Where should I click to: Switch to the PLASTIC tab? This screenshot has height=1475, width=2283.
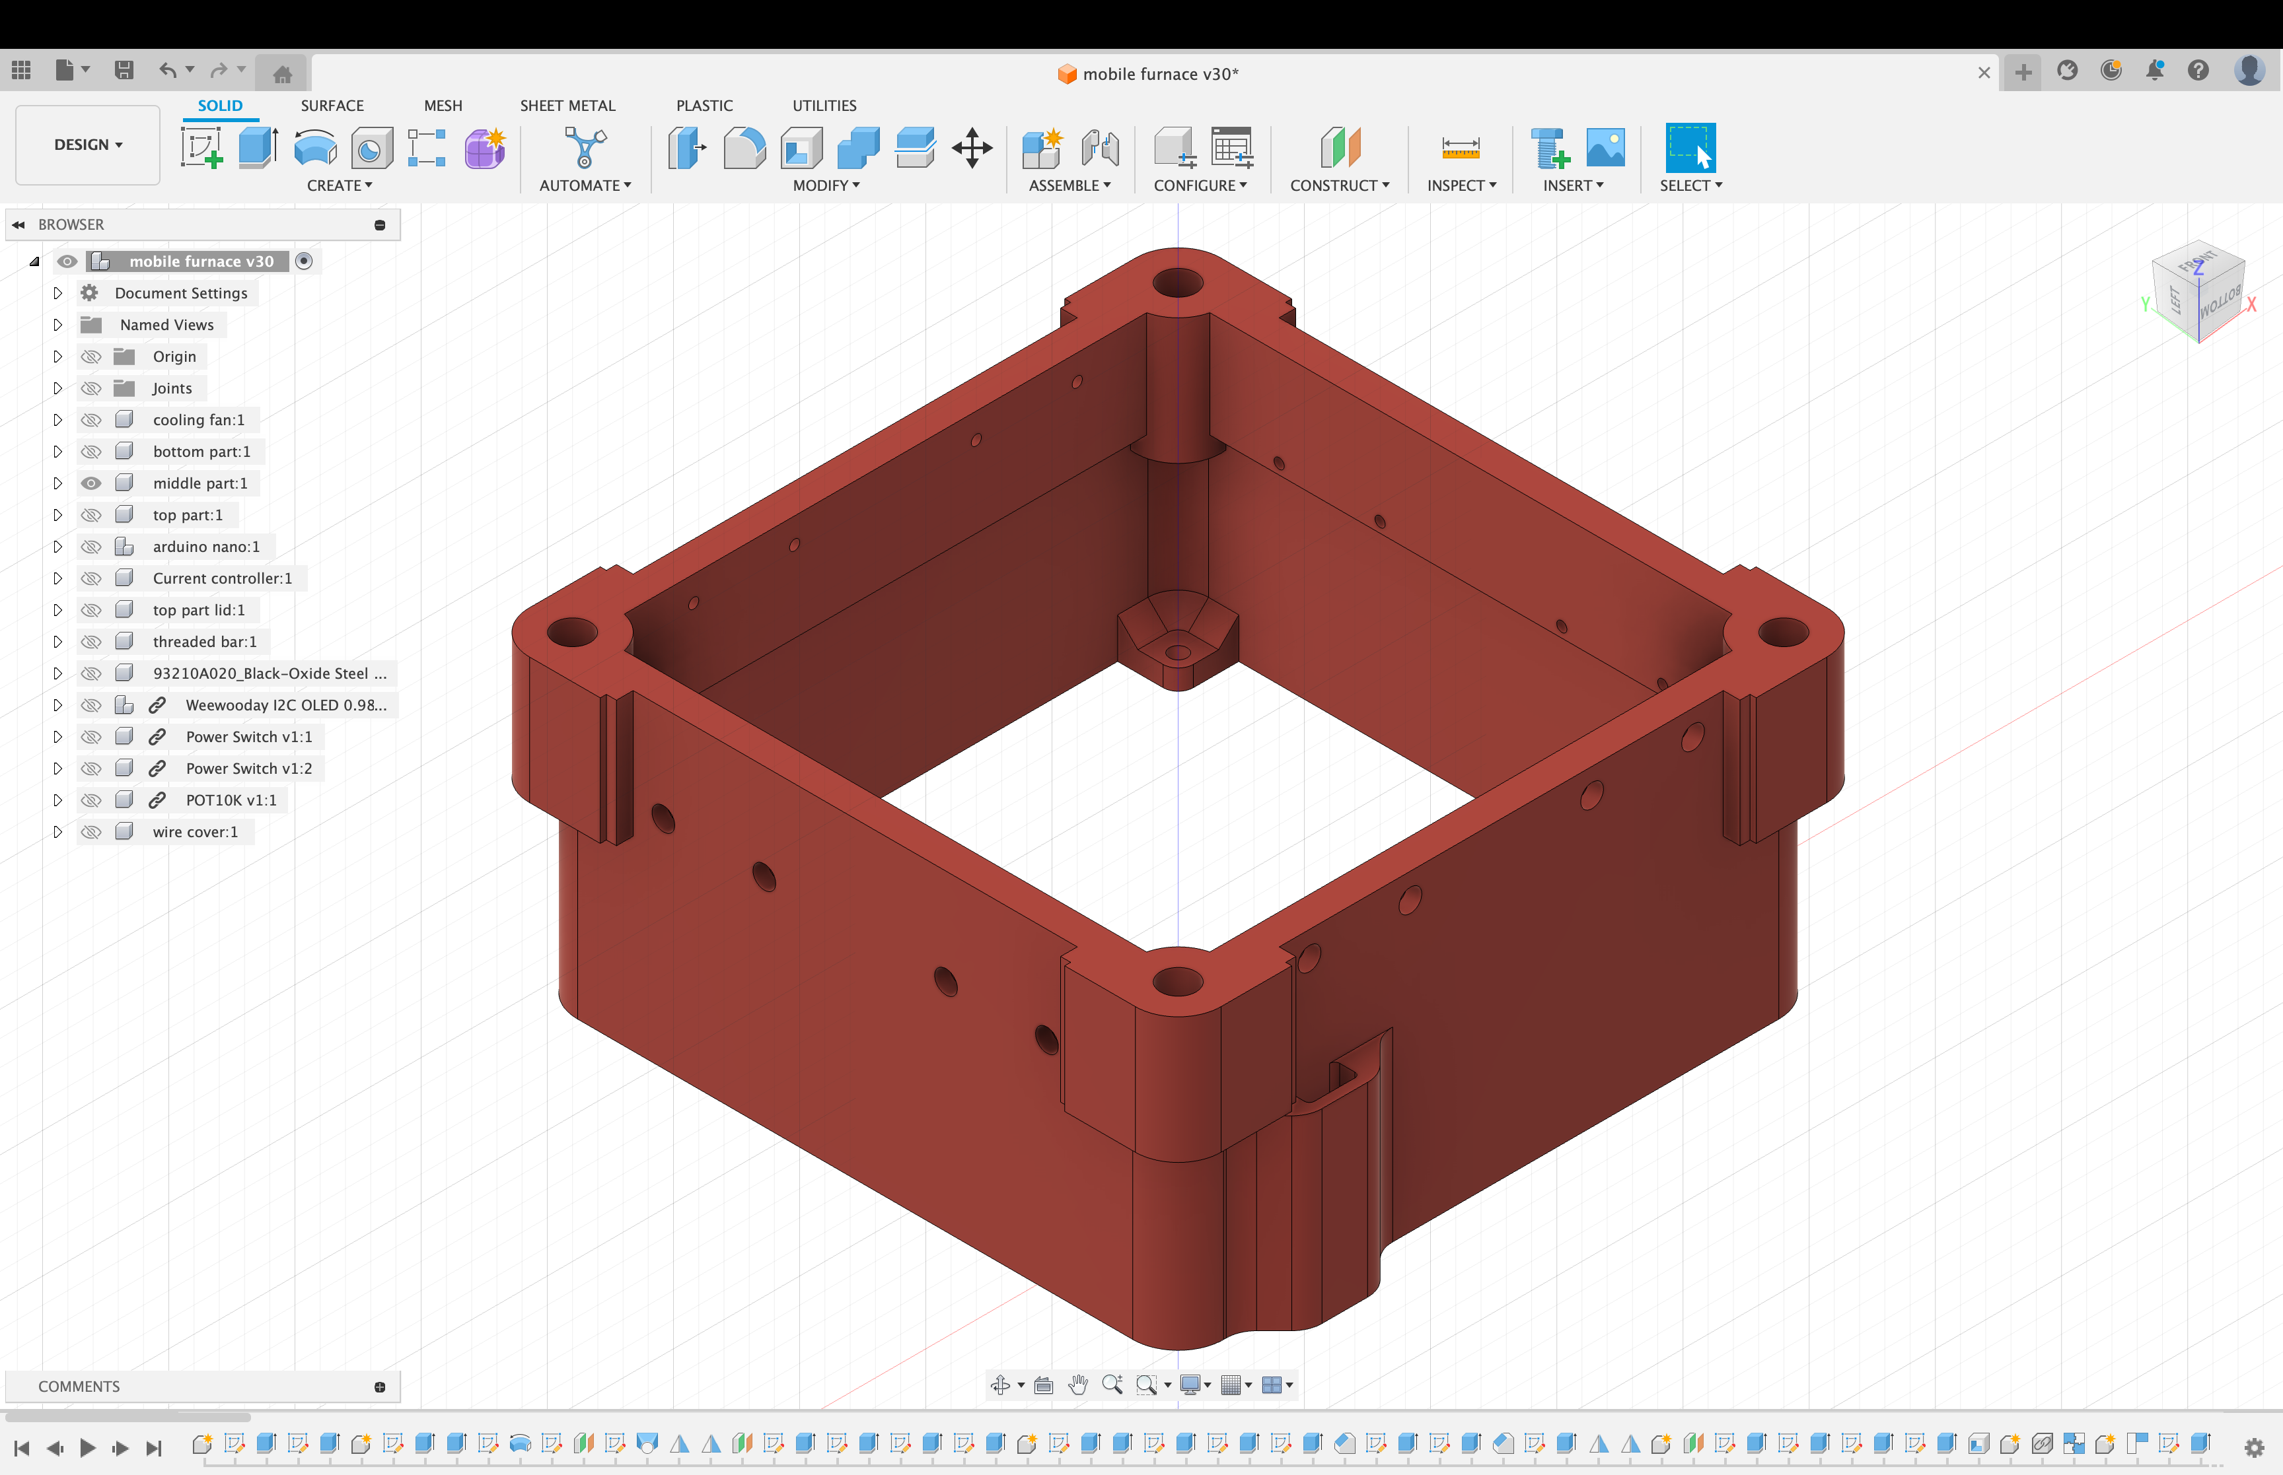704,106
